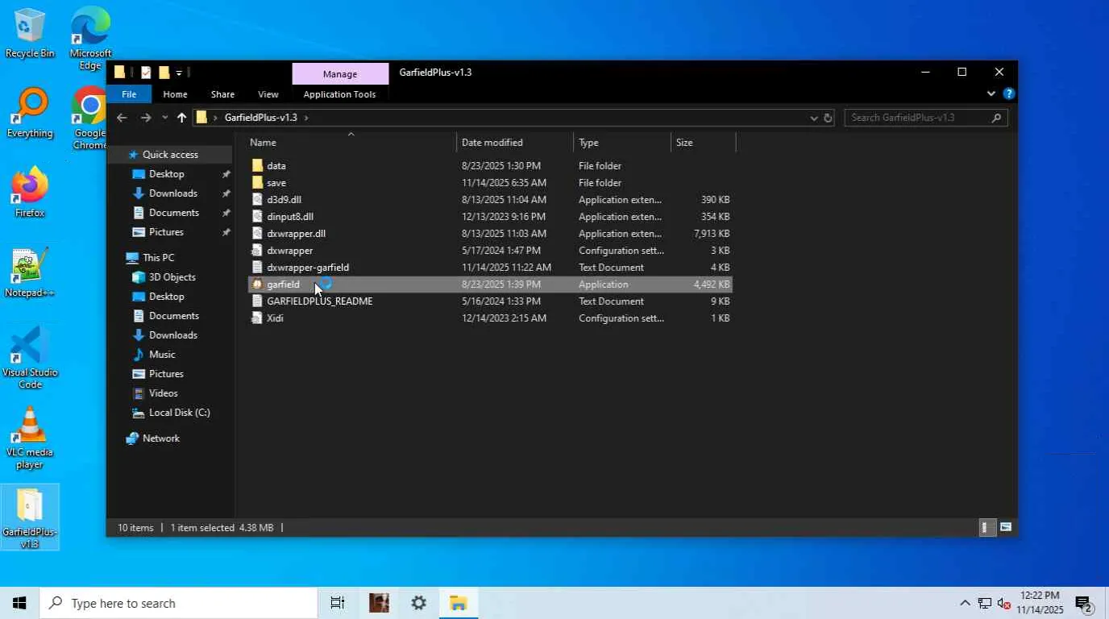Select the Manage contextual tab

point(340,73)
